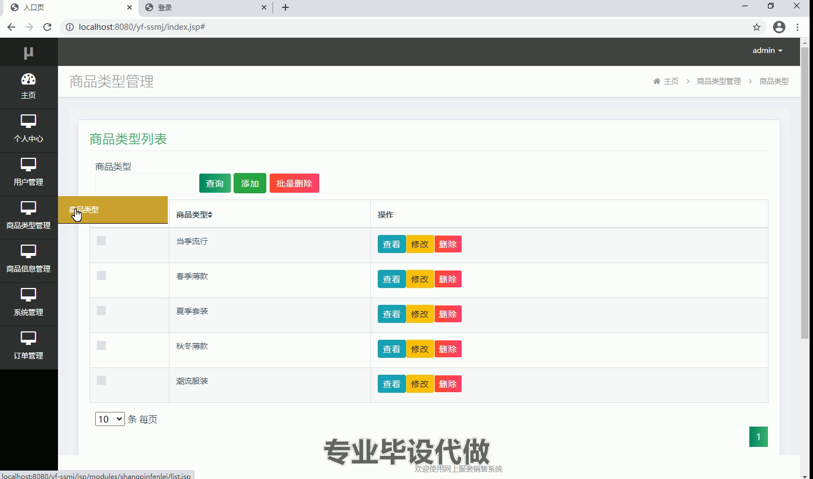813x479 pixels.
Task: Open the admin user dropdown
Action: (x=767, y=51)
